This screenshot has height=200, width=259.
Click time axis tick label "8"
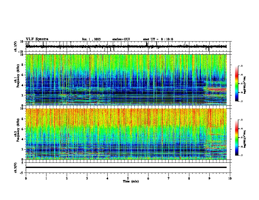coord(189,178)
